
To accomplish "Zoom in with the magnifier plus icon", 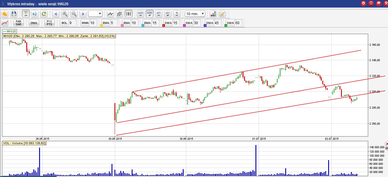I will [x=65, y=14].
